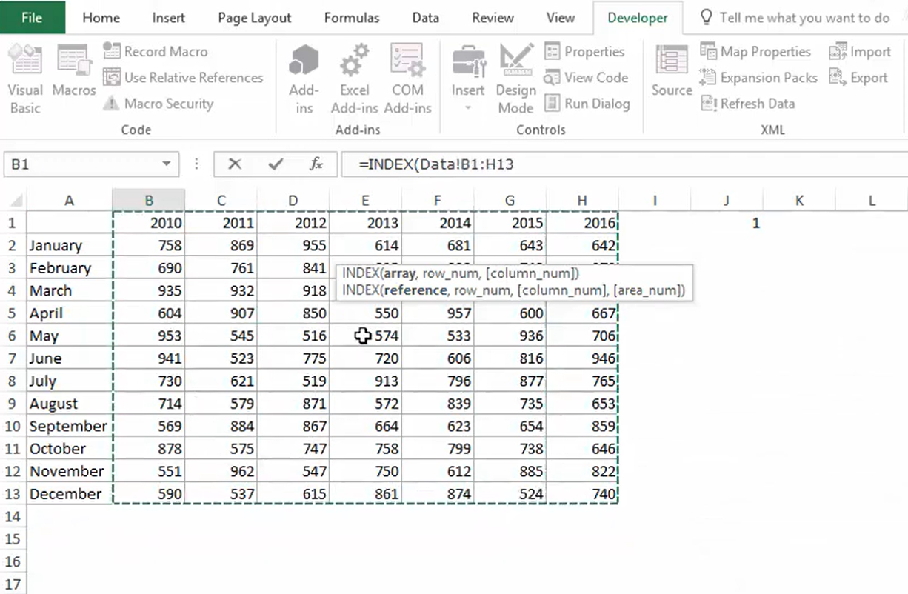The width and height of the screenshot is (908, 594).
Task: Open control Properties
Action: pyautogui.click(x=584, y=51)
